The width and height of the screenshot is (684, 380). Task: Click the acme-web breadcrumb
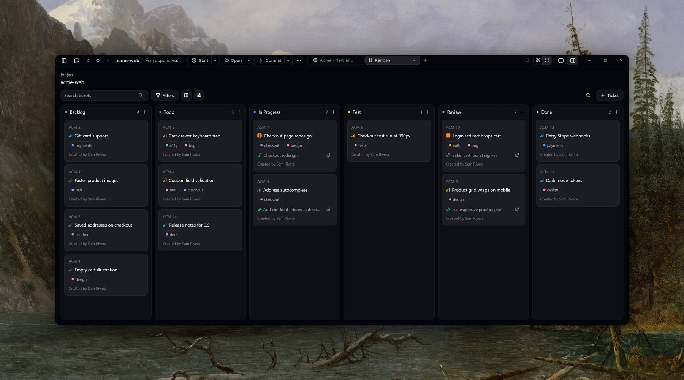click(127, 60)
